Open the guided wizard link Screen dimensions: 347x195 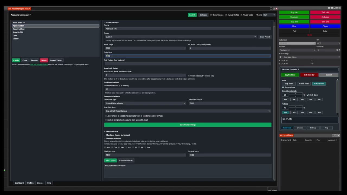coord(39,64)
